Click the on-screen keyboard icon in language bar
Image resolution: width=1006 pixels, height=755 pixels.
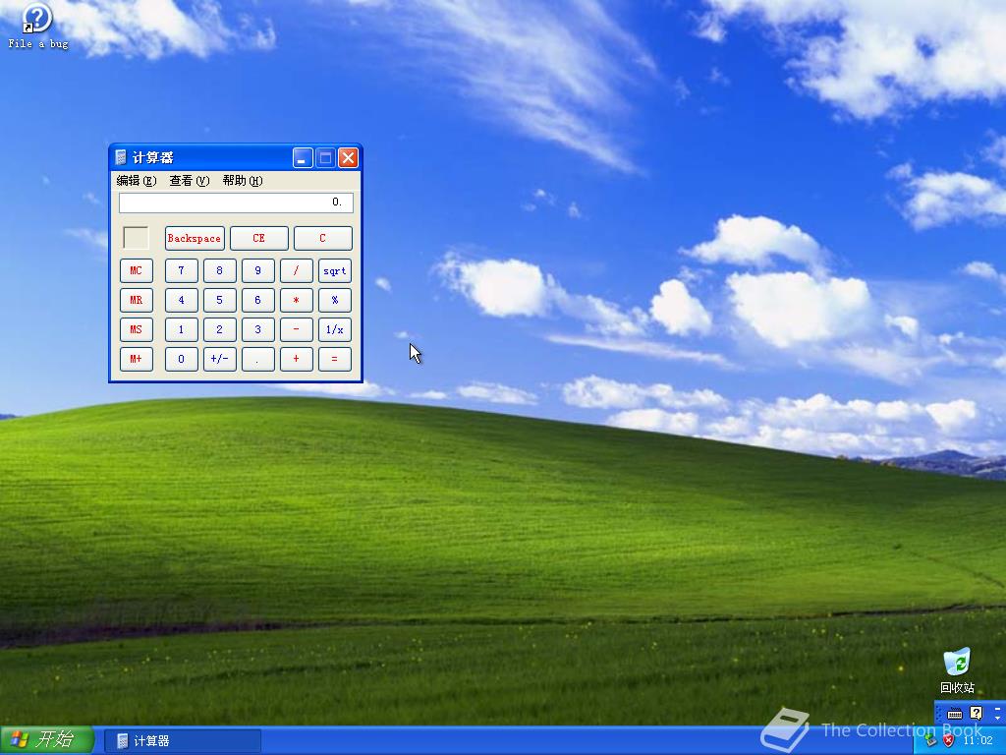955,714
